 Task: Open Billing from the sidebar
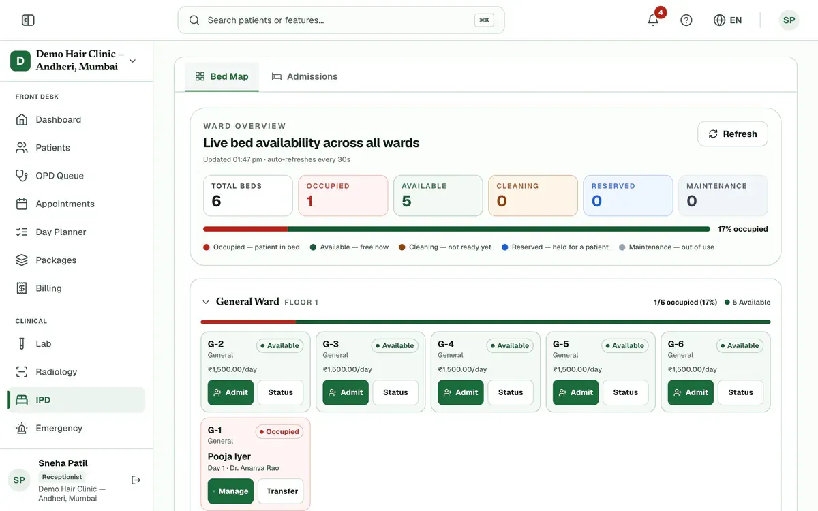76,288
